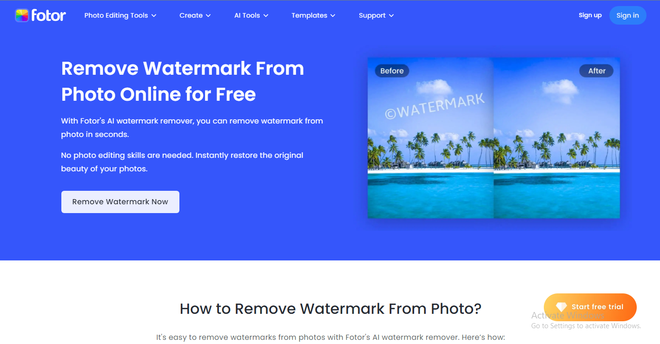660x344 pixels.
Task: Expand the Support dropdown arrow
Action: click(391, 16)
